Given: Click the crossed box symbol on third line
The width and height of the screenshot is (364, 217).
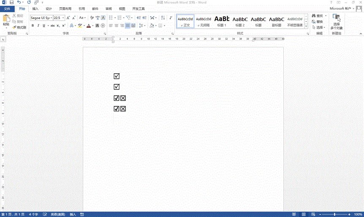Looking at the screenshot, I should pyautogui.click(x=123, y=98).
